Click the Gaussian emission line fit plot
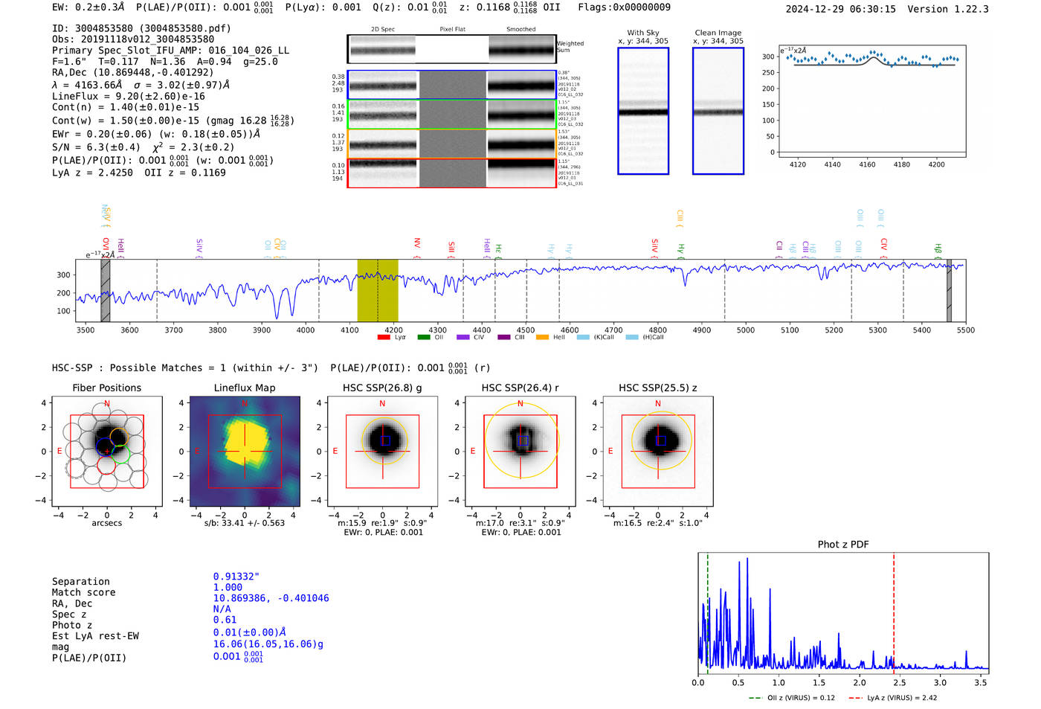The width and height of the screenshot is (1041, 709). tap(872, 104)
